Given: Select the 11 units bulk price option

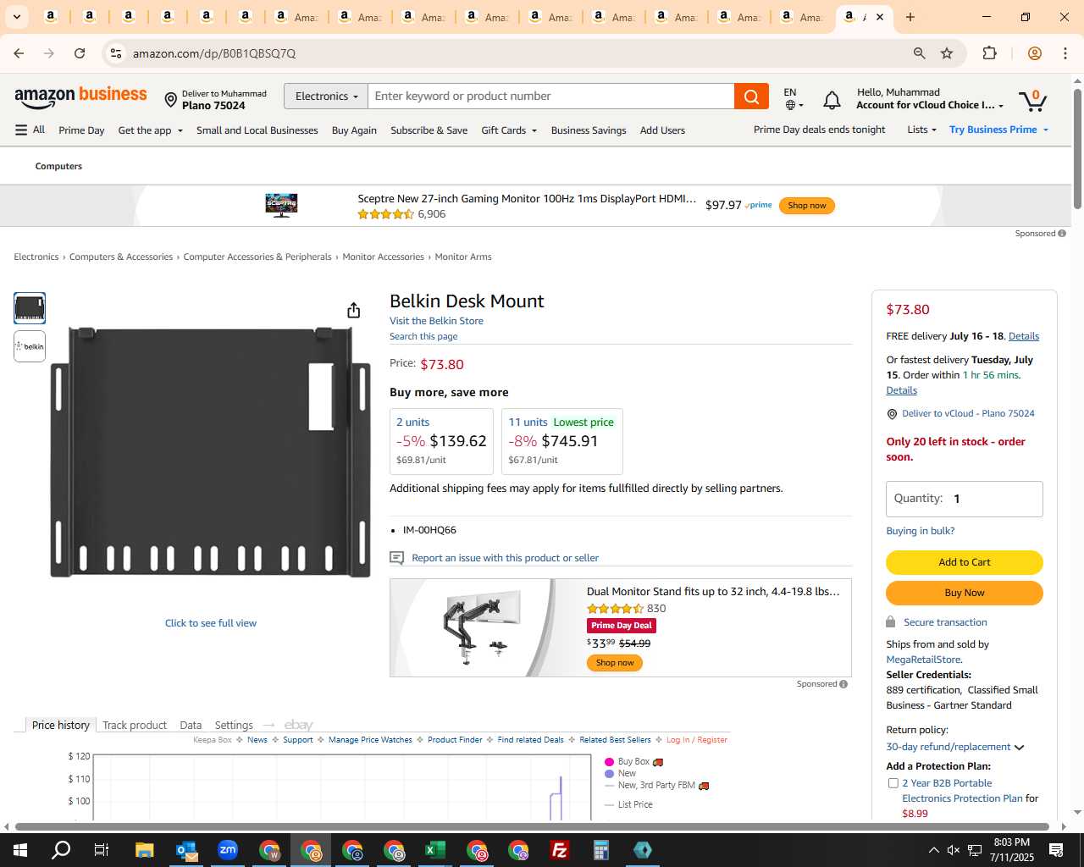Looking at the screenshot, I should coord(562,441).
